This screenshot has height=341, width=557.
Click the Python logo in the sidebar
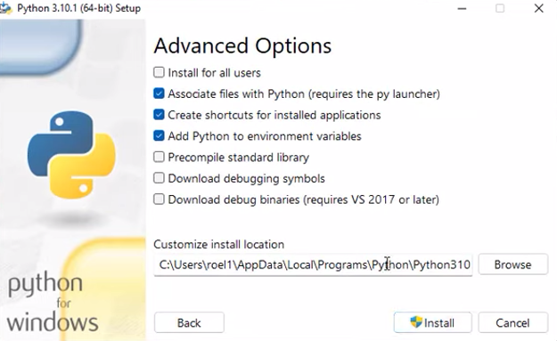coord(71,154)
